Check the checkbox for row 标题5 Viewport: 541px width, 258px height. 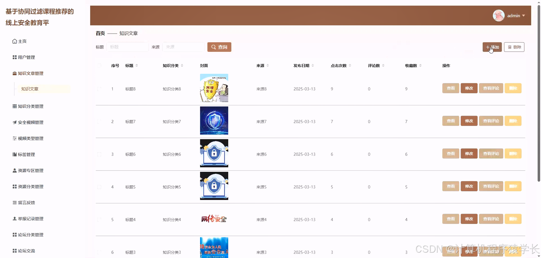99,187
